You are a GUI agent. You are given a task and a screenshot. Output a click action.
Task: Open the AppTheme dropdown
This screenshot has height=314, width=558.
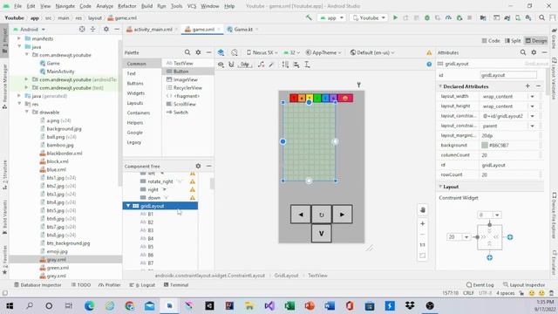point(323,52)
